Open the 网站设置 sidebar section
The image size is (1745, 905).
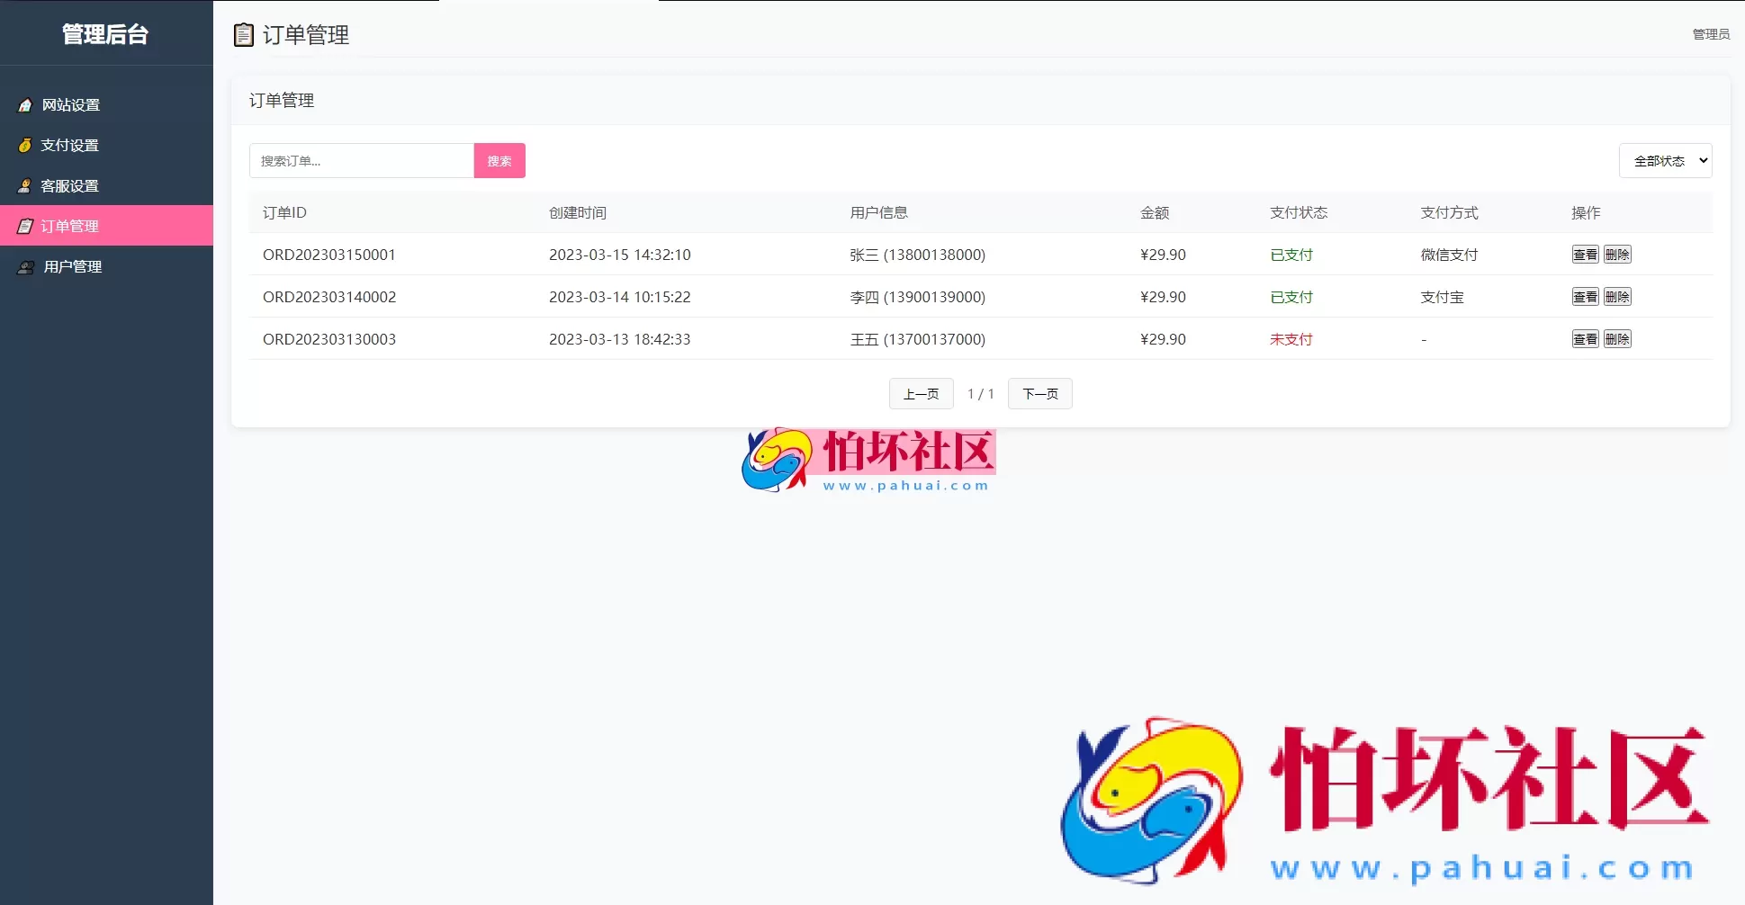coord(72,104)
